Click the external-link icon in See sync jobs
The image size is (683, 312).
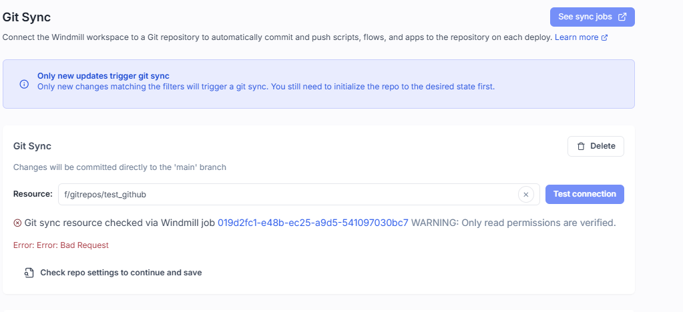point(622,17)
